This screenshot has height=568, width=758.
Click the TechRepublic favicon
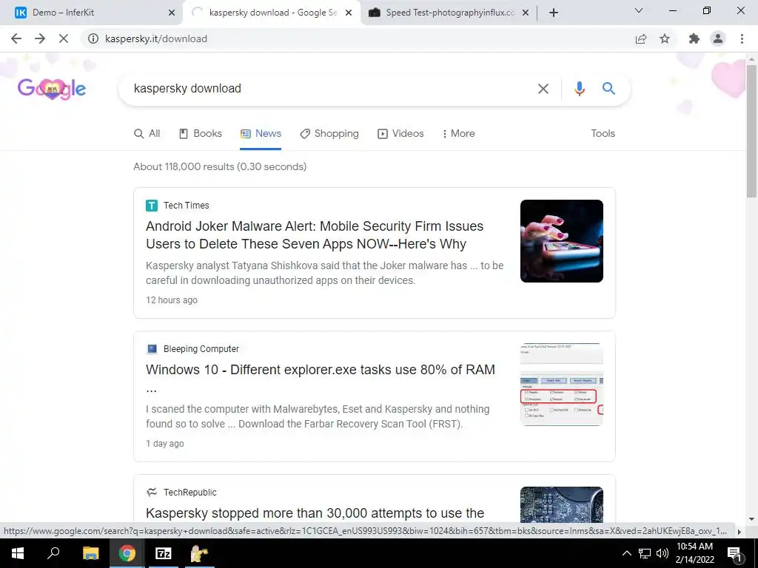(152, 492)
